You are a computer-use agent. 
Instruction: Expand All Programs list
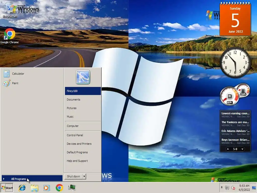pyautogui.click(x=32, y=179)
